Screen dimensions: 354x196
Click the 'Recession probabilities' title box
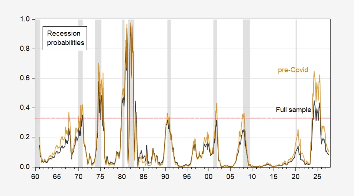65,38
